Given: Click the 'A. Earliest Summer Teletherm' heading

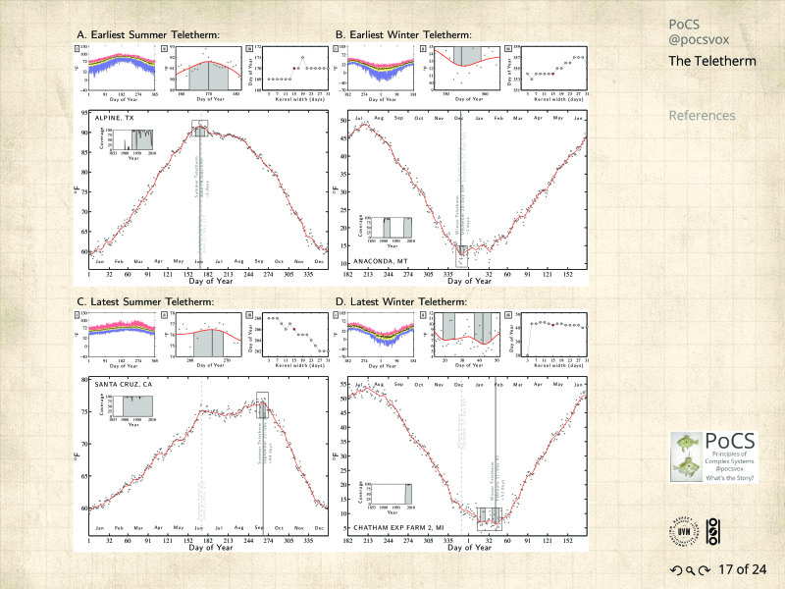Looking at the screenshot, I should [x=147, y=36].
